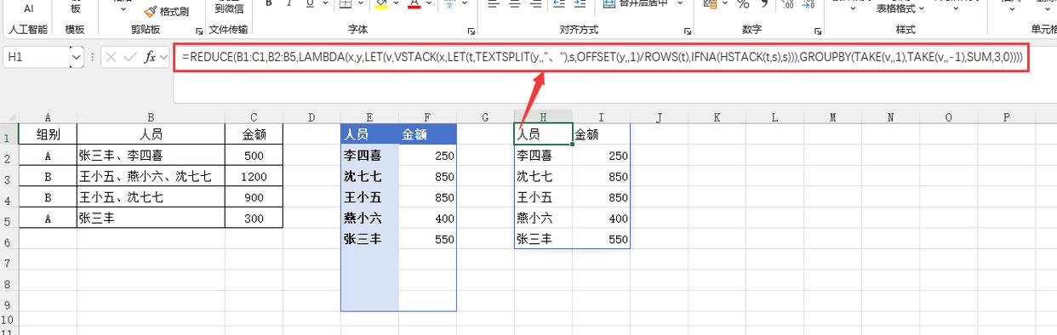
Task: Expand the arrow beside the fx button
Action: 164,57
